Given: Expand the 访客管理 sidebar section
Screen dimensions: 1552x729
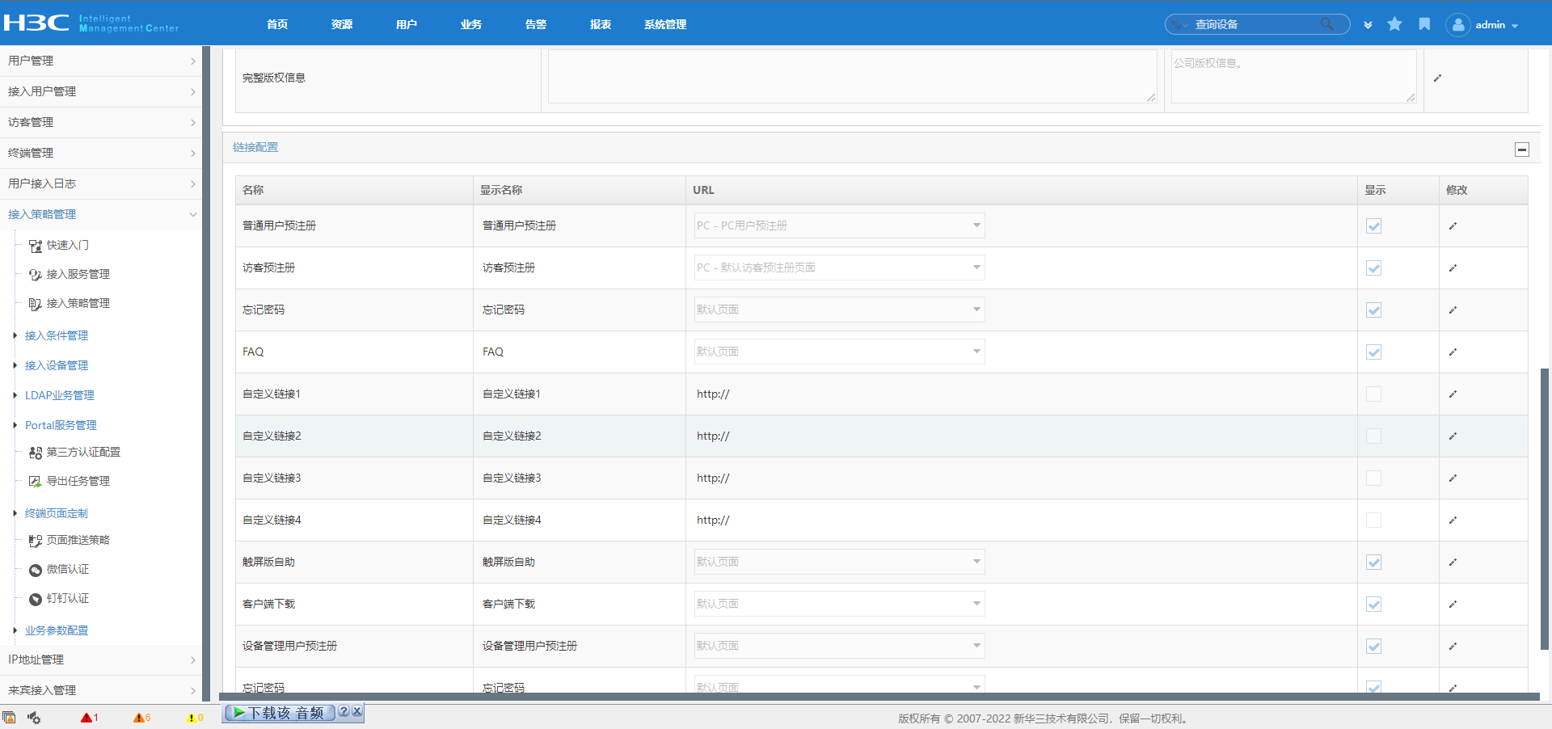Looking at the screenshot, I should tap(101, 122).
